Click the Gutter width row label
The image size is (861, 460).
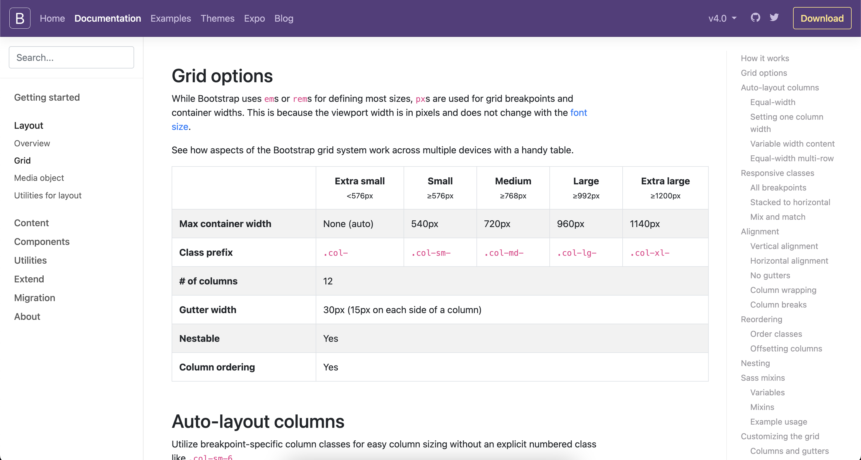[x=244, y=310]
